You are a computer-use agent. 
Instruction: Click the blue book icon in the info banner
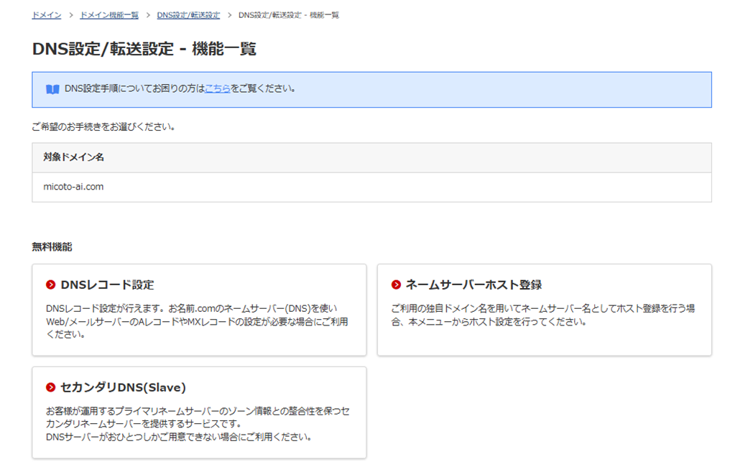tap(52, 89)
